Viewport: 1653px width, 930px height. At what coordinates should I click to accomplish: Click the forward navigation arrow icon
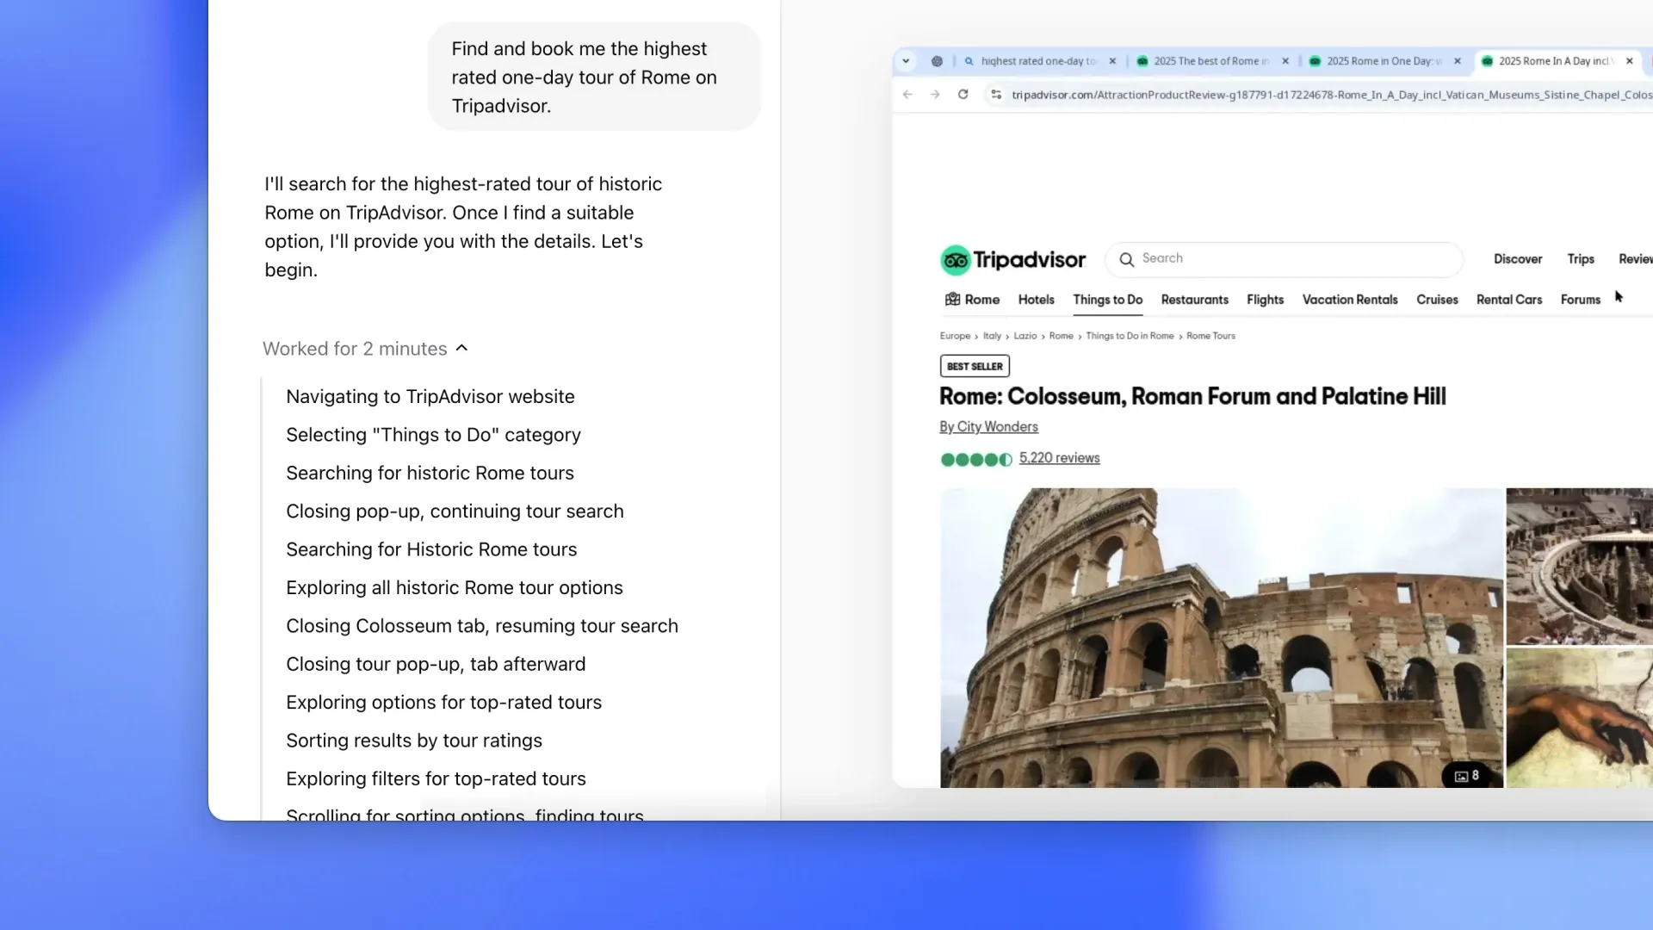pyautogui.click(x=934, y=94)
